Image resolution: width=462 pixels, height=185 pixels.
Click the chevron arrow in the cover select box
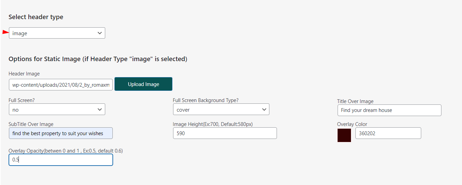(x=264, y=110)
